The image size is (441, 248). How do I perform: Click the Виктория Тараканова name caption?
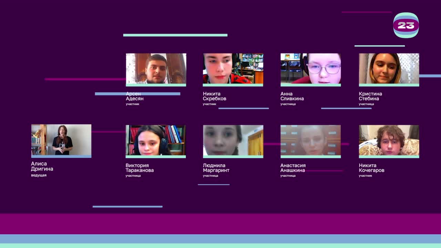coord(140,168)
